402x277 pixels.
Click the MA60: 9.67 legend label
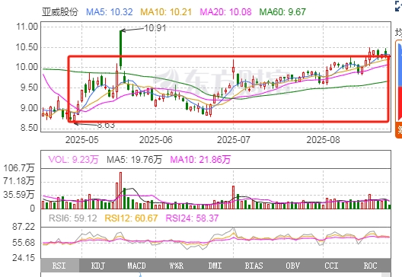[282, 11]
